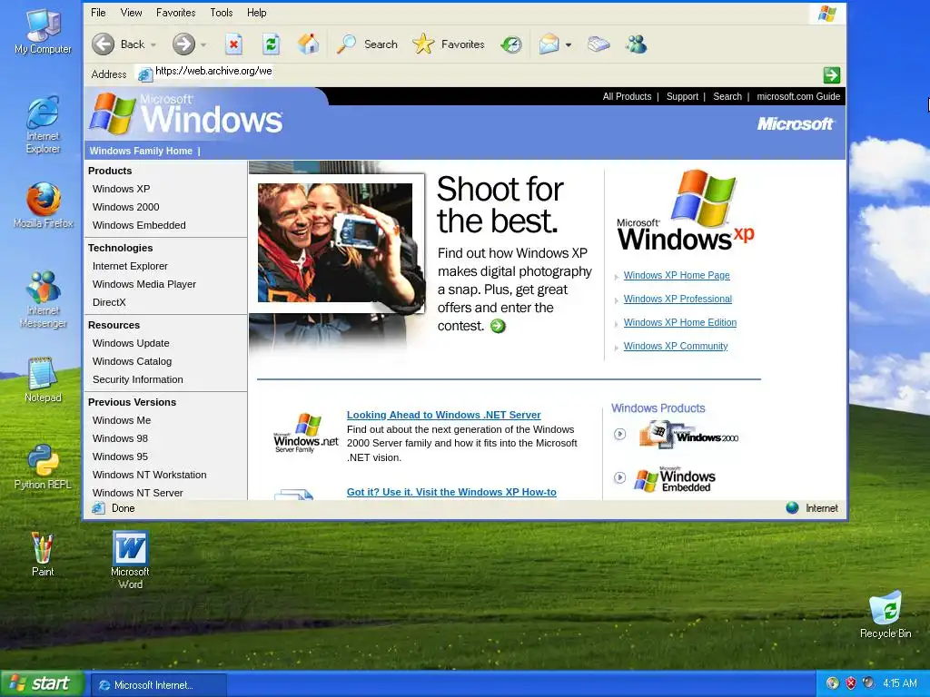Select Windows Me under Previous Versions

point(122,420)
